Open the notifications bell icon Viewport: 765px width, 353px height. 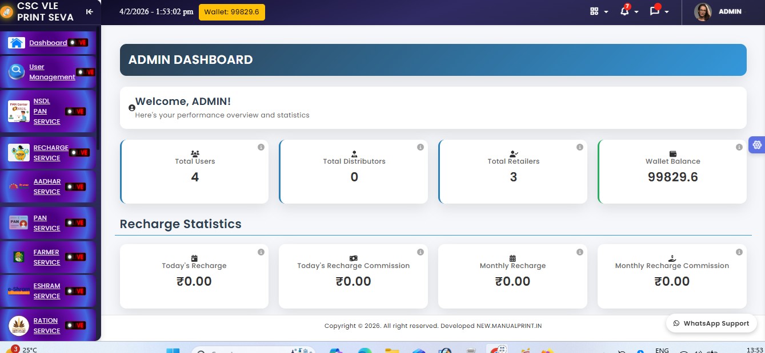tap(624, 11)
